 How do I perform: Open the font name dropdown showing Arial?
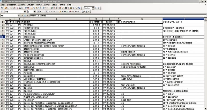pyautogui.click(x=25, y=12)
